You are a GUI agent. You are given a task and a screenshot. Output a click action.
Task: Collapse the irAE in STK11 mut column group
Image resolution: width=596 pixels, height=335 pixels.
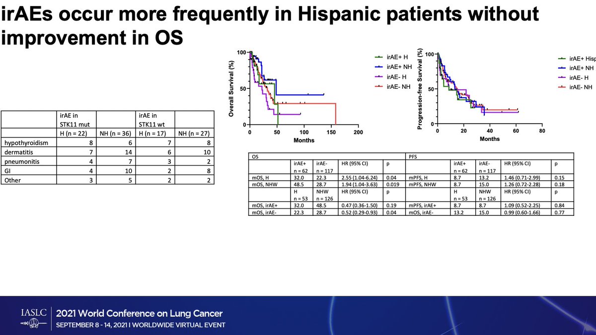point(75,119)
